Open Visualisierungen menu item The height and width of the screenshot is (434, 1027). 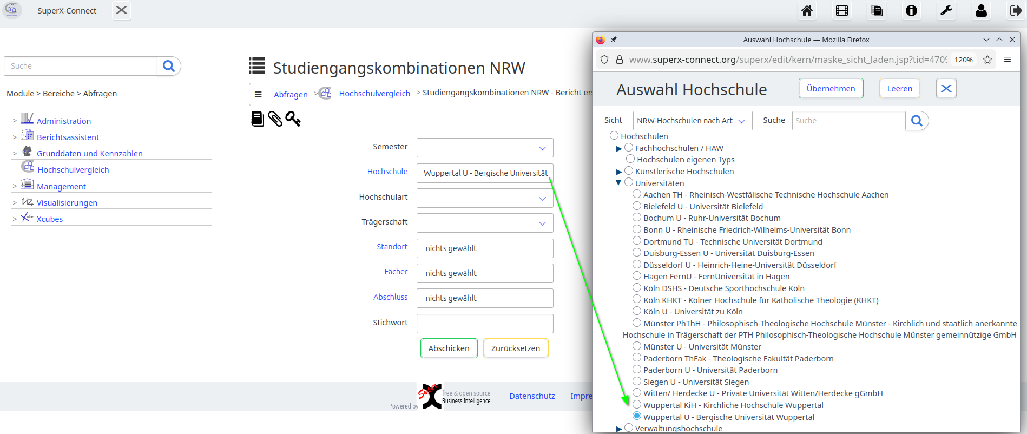(67, 203)
